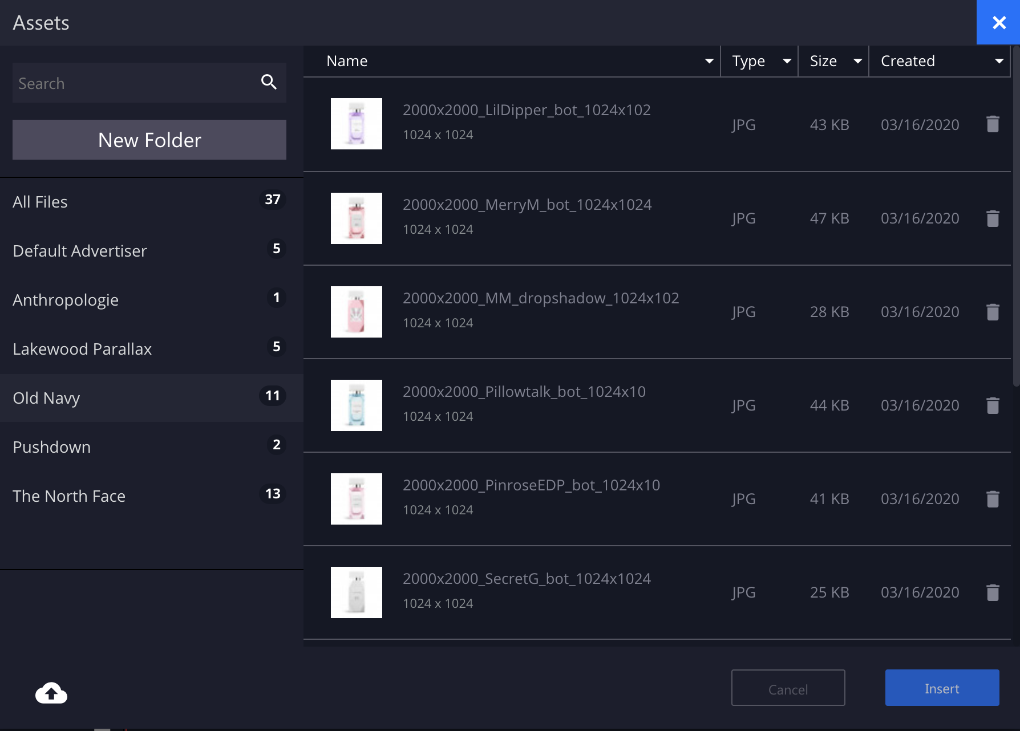The height and width of the screenshot is (731, 1020).
Task: Click the file list vertical scrollbar
Action: [1015, 217]
